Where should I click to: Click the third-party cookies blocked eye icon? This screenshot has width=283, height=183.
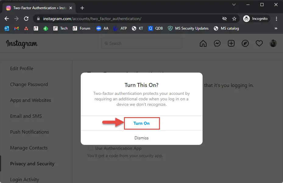tap(224, 19)
